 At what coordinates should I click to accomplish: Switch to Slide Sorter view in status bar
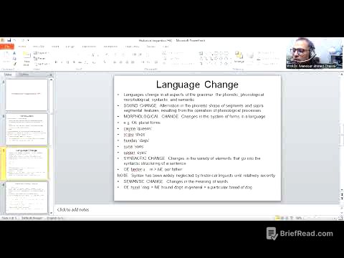tap(282, 218)
